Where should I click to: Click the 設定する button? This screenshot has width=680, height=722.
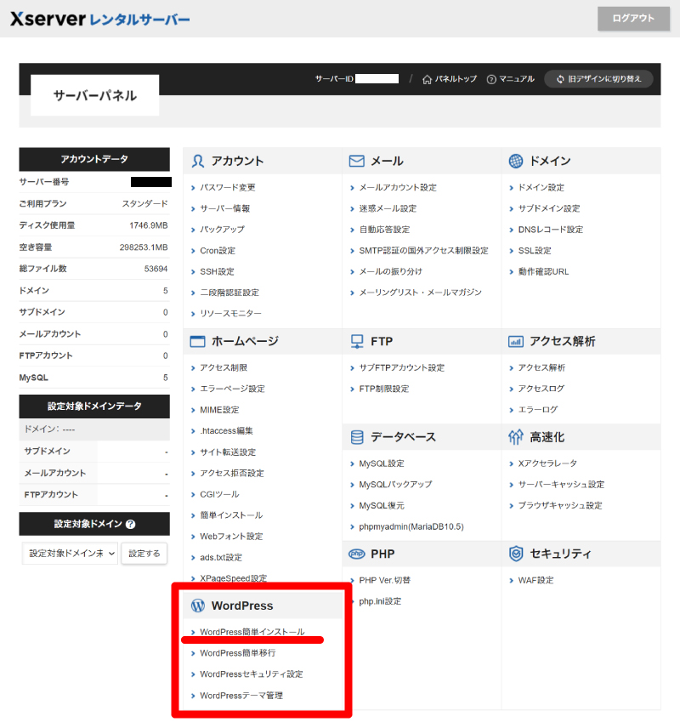(144, 554)
